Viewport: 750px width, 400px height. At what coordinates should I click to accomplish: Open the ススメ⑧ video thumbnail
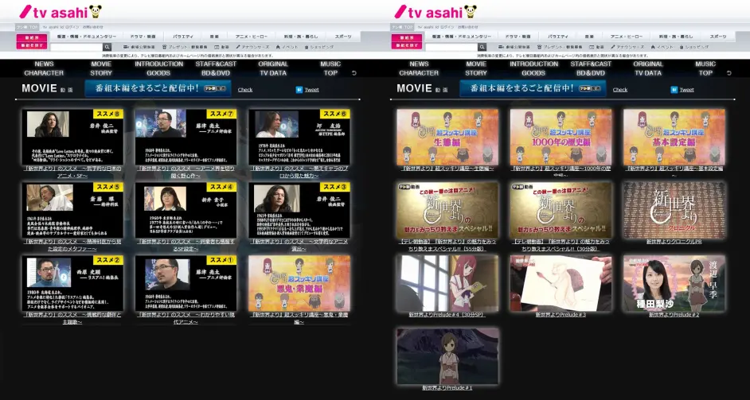(72, 137)
